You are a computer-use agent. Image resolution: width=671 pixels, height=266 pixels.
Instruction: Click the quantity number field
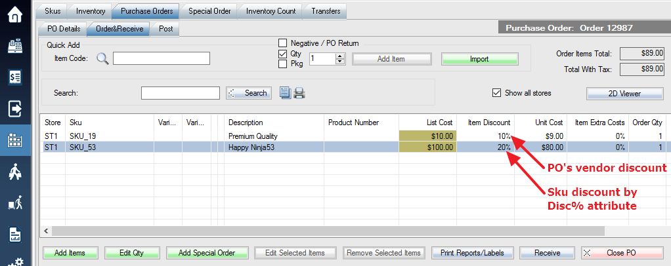point(322,59)
